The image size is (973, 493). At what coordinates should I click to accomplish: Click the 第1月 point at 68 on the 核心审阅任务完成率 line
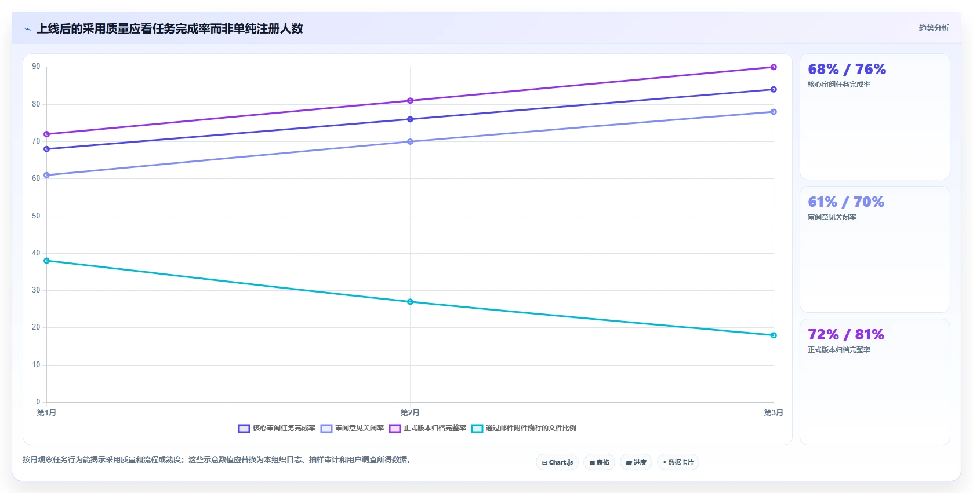(47, 149)
